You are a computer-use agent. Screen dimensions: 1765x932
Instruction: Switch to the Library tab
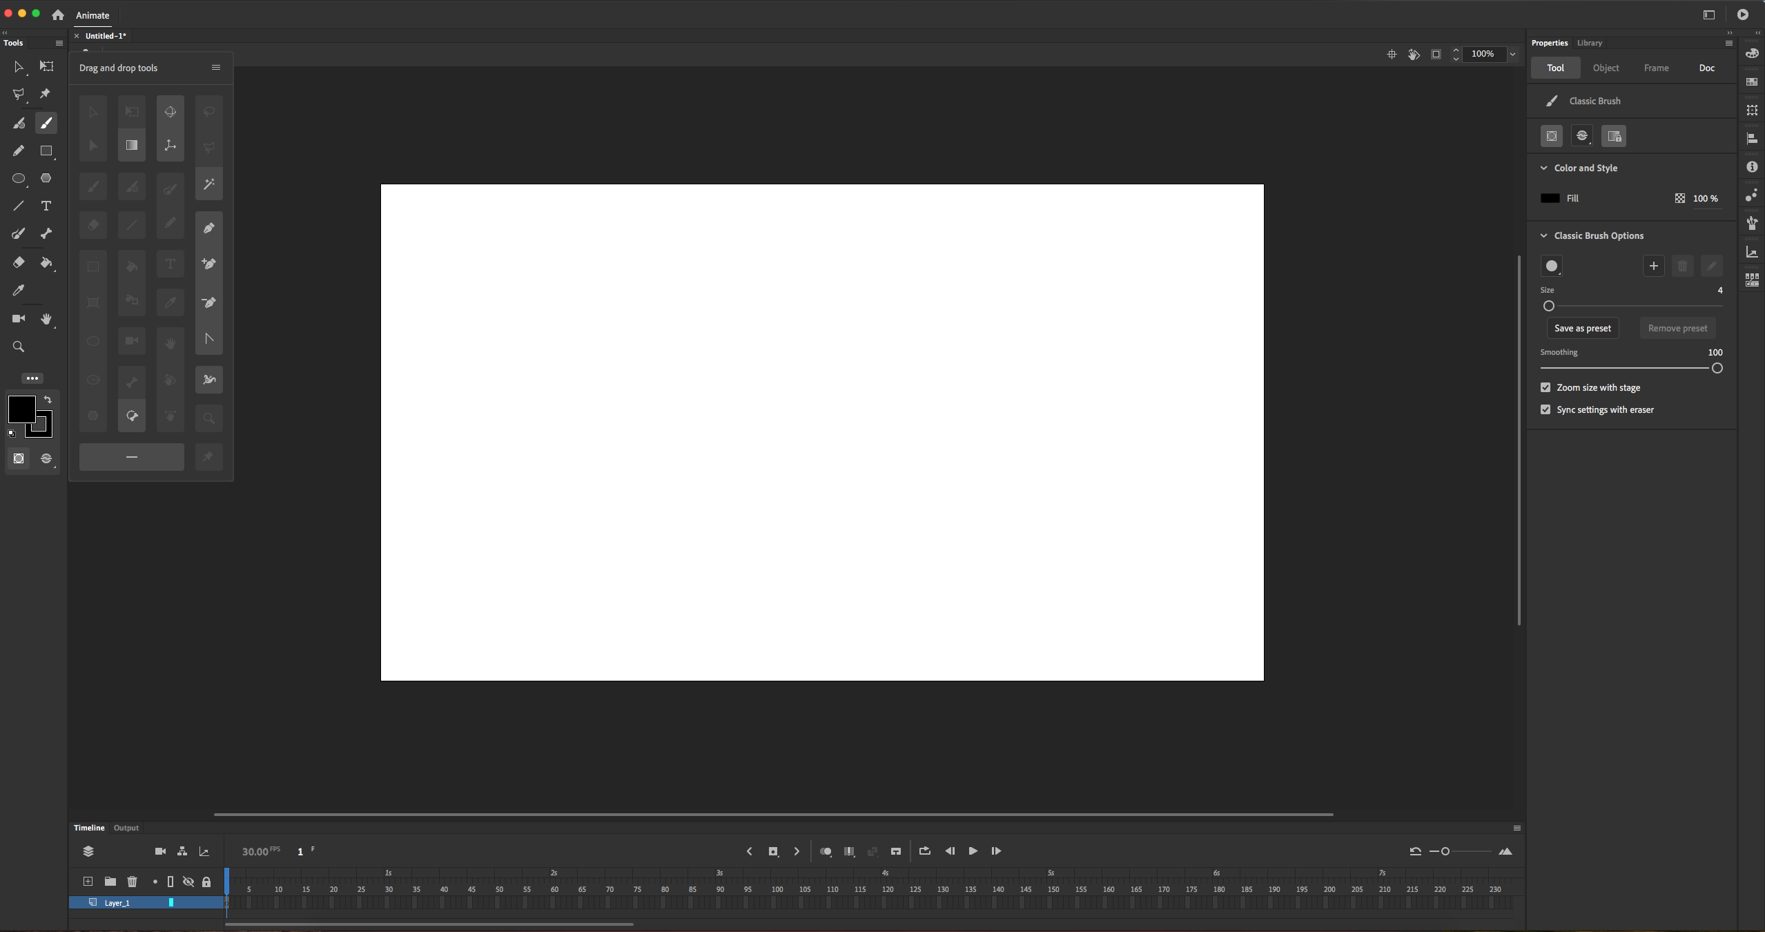click(x=1590, y=42)
